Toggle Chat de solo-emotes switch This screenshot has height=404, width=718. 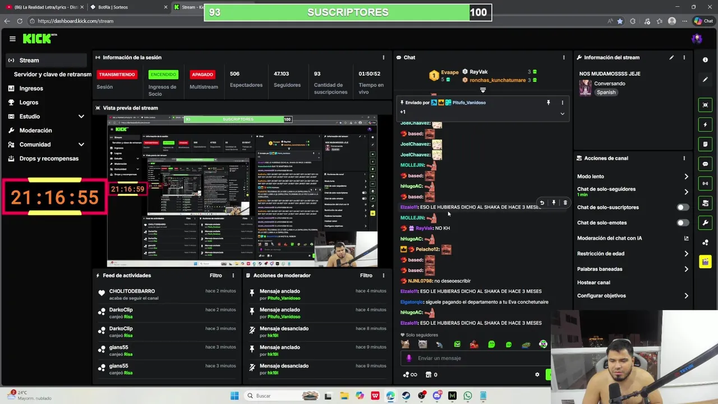682,223
